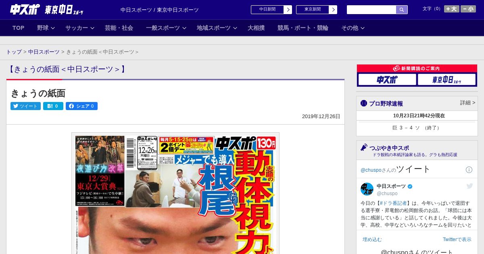The width and height of the screenshot is (484, 254).
Task: Click the verified badge next to 中日スポーツ
Action: pos(410,186)
